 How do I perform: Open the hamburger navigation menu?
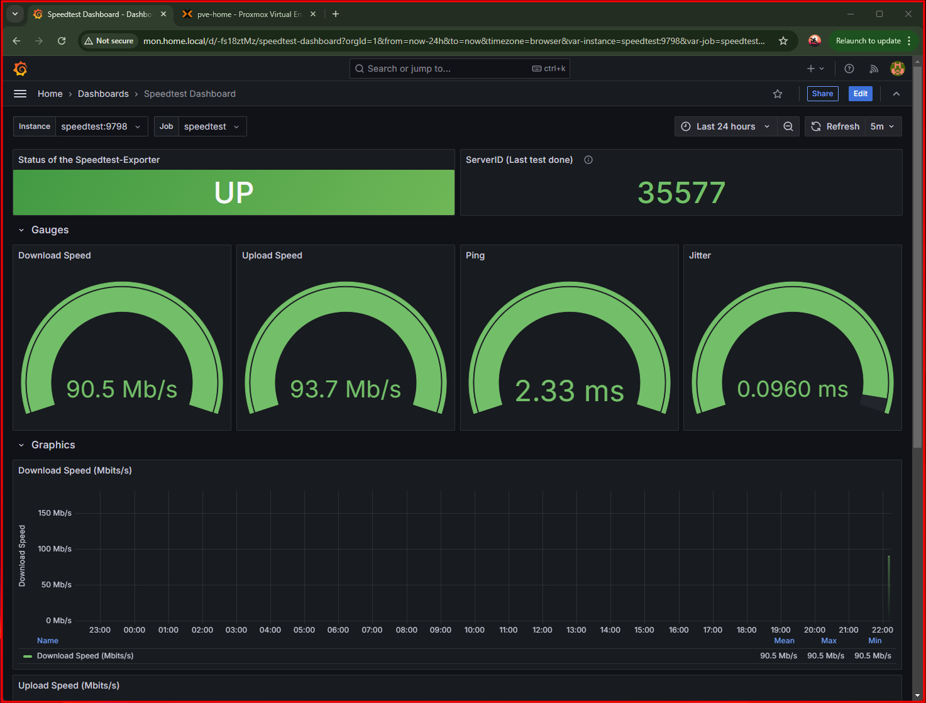[20, 94]
